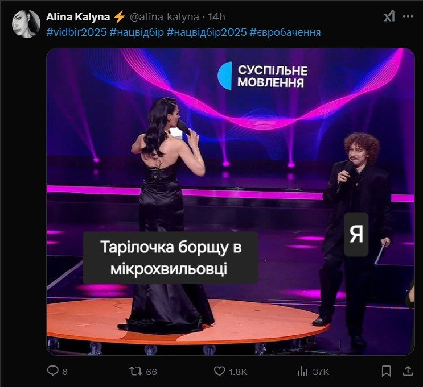Click the 66 reposts count
The width and height of the screenshot is (423, 387).
point(151,372)
